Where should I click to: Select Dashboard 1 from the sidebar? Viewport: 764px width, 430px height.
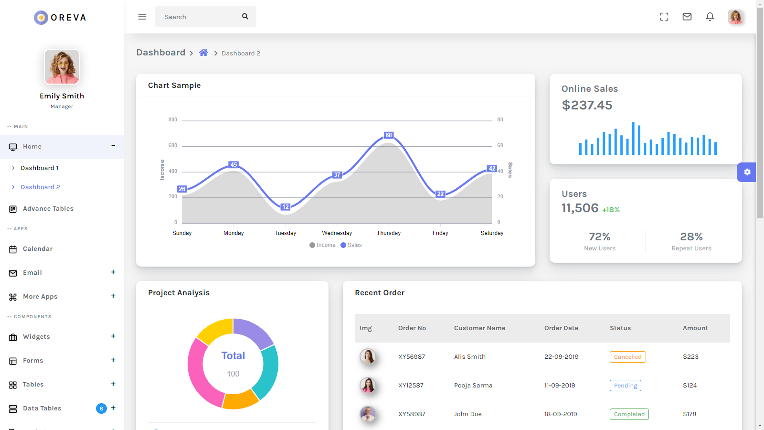pos(40,168)
